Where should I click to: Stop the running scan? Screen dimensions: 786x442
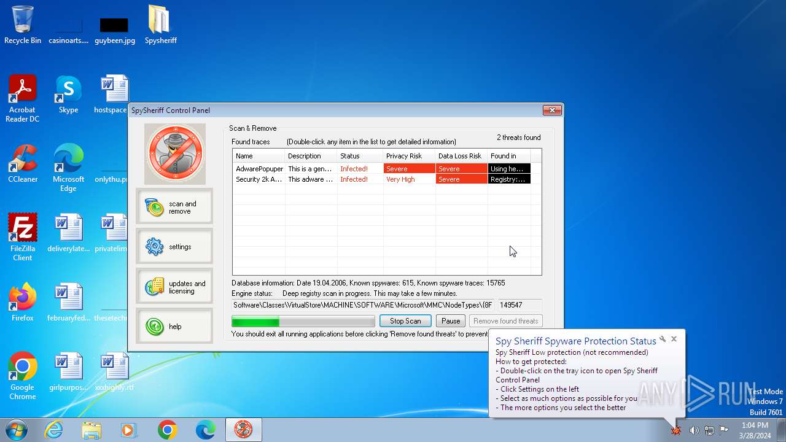click(x=405, y=321)
